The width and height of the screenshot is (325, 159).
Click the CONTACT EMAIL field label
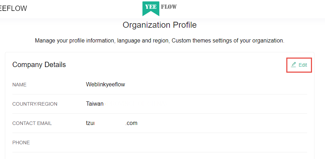tap(32, 124)
